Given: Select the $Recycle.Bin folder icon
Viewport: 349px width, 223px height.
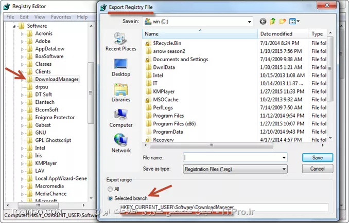Looking at the screenshot, I should (x=148, y=43).
